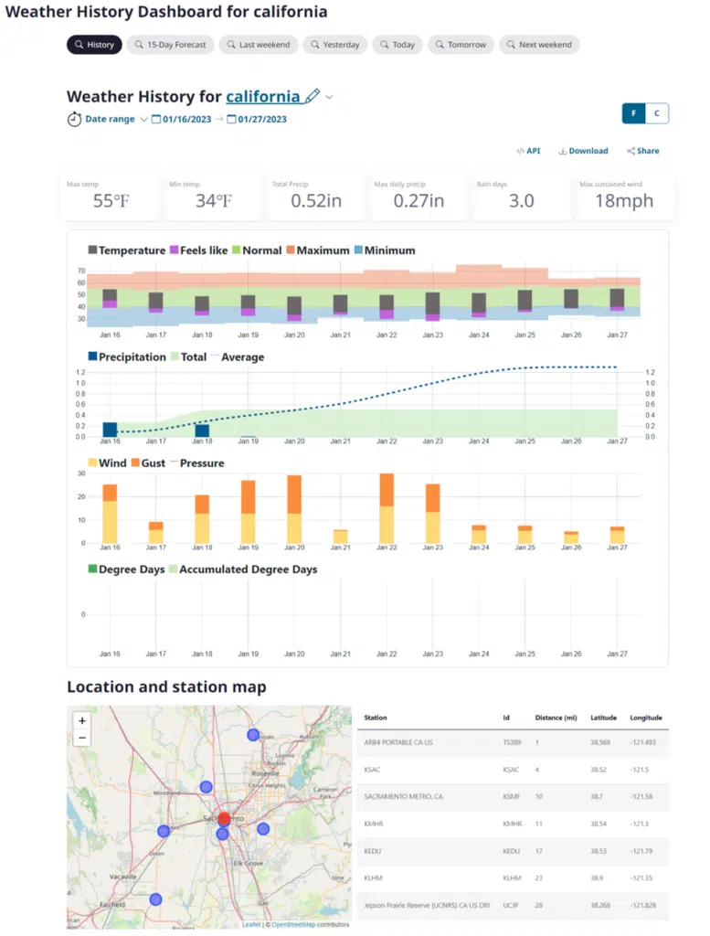Click the Maximum legend color swatch
Screen dimensions: 710x936
(x=291, y=250)
